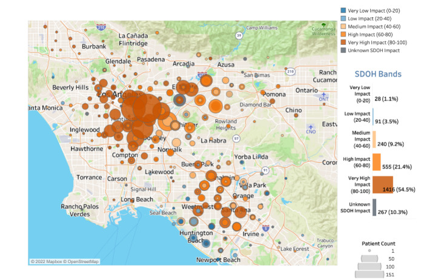The height and width of the screenshot is (280, 444).
Task: Select the Medium Impact bar in SDOH Bands
Action: pos(374,139)
